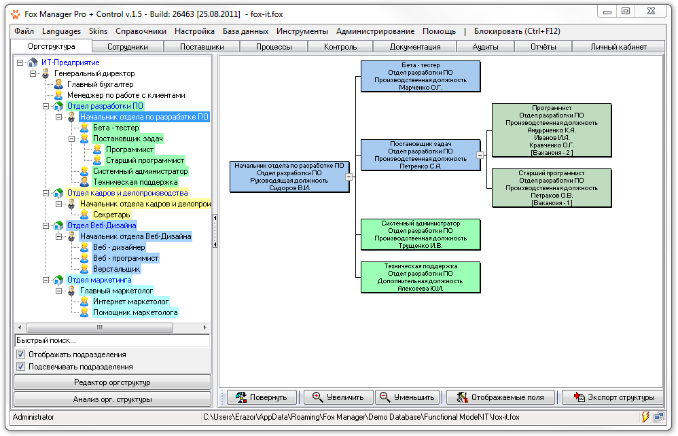The width and height of the screenshot is (678, 436).
Task: Open the Справочники menu
Action: (141, 31)
